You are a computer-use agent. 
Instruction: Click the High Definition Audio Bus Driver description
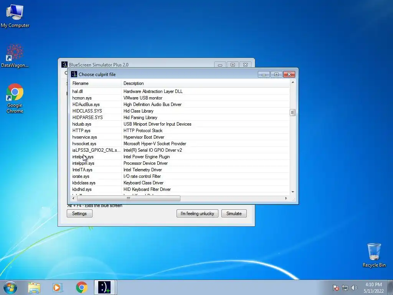[x=152, y=104]
